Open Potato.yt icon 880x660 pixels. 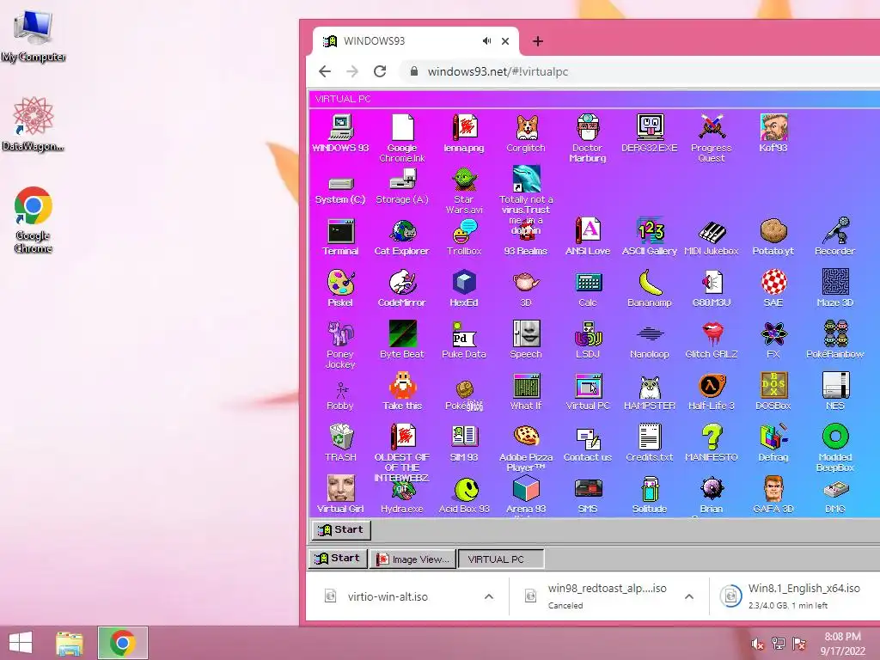pos(773,236)
